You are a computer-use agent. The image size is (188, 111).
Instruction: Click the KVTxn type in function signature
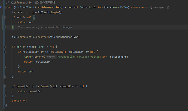click(x=124, y=8)
